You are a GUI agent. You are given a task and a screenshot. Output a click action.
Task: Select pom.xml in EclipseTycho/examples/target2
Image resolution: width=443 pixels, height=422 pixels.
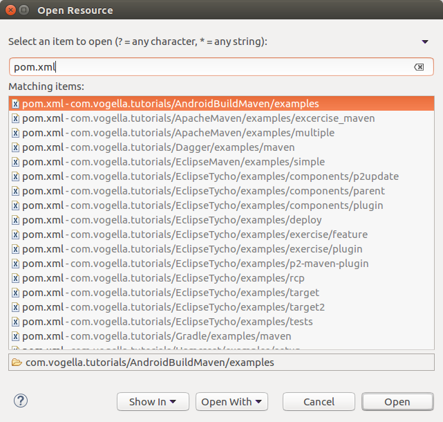pyautogui.click(x=221, y=307)
